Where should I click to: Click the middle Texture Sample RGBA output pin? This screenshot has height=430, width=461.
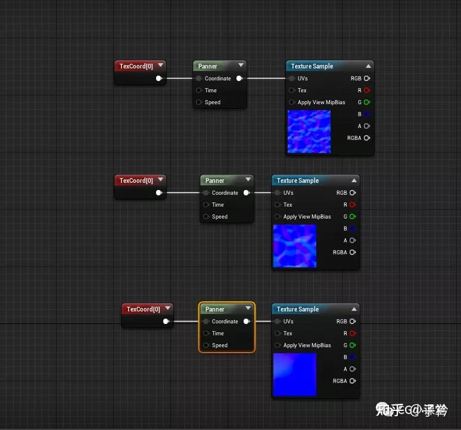click(353, 252)
